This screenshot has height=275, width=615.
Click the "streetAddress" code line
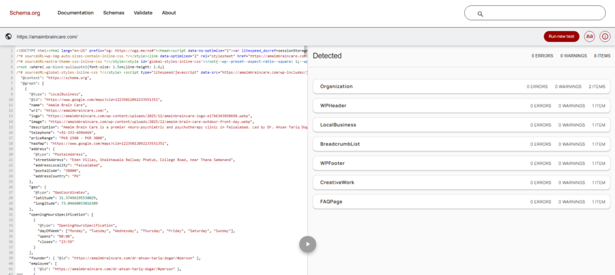134,160
